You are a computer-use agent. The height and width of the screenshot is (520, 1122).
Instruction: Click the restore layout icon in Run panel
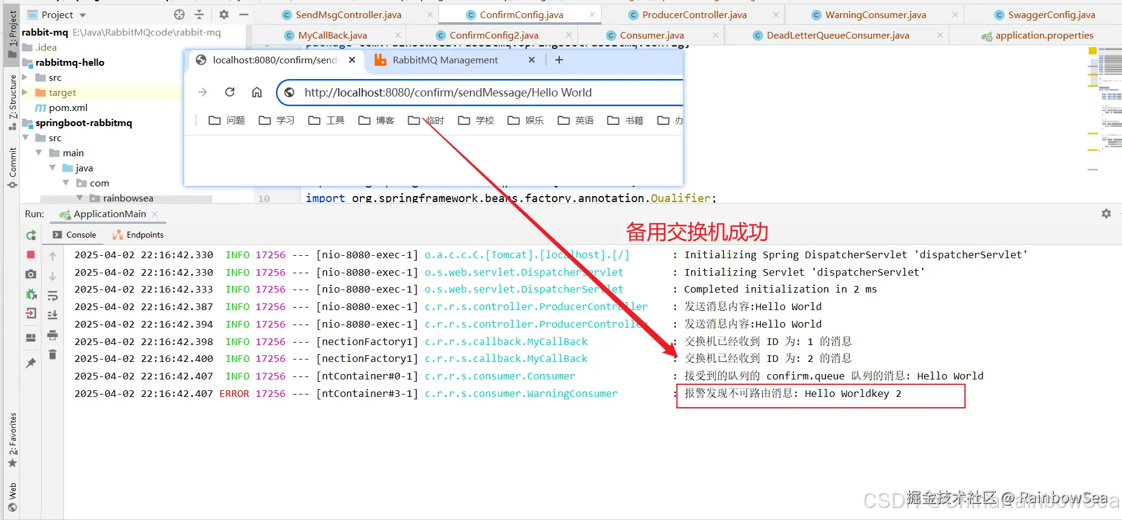coord(31,338)
